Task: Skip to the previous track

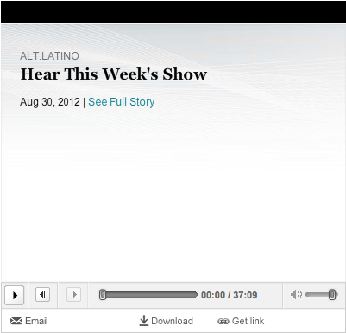Action: tap(42, 295)
